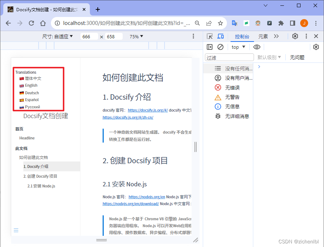Open the Tampermonkey-style face extension

tap(258, 23)
